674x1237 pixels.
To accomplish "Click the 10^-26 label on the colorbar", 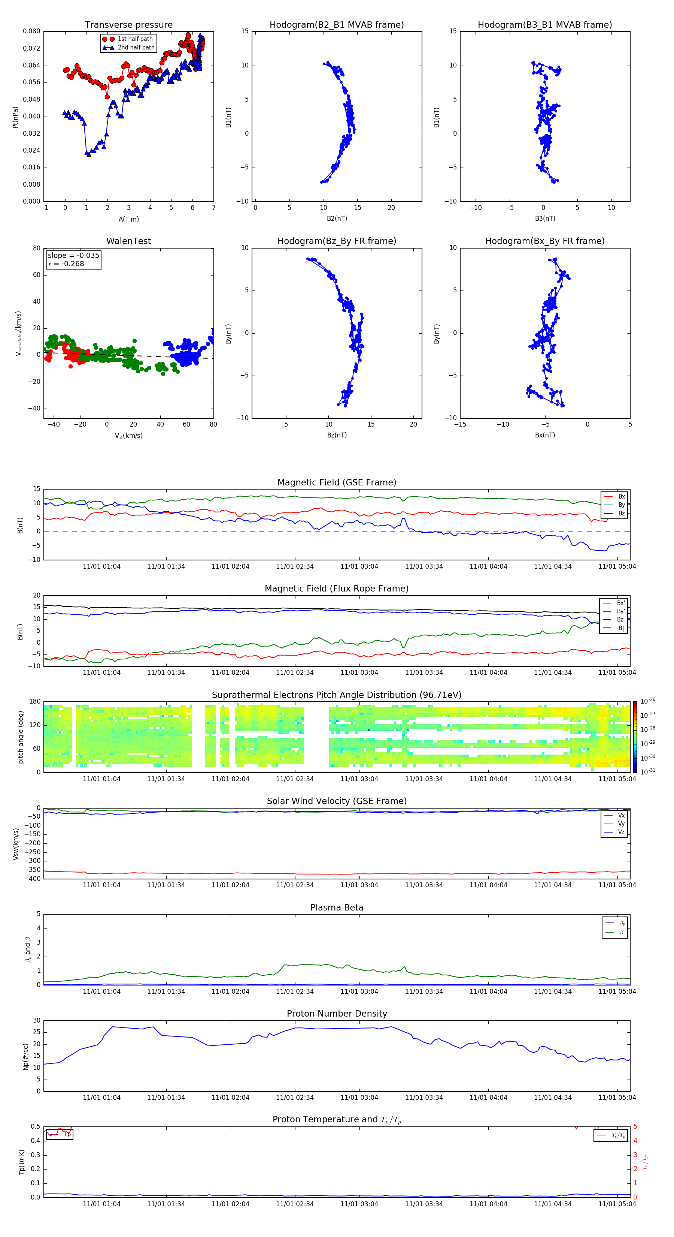I will 648,701.
